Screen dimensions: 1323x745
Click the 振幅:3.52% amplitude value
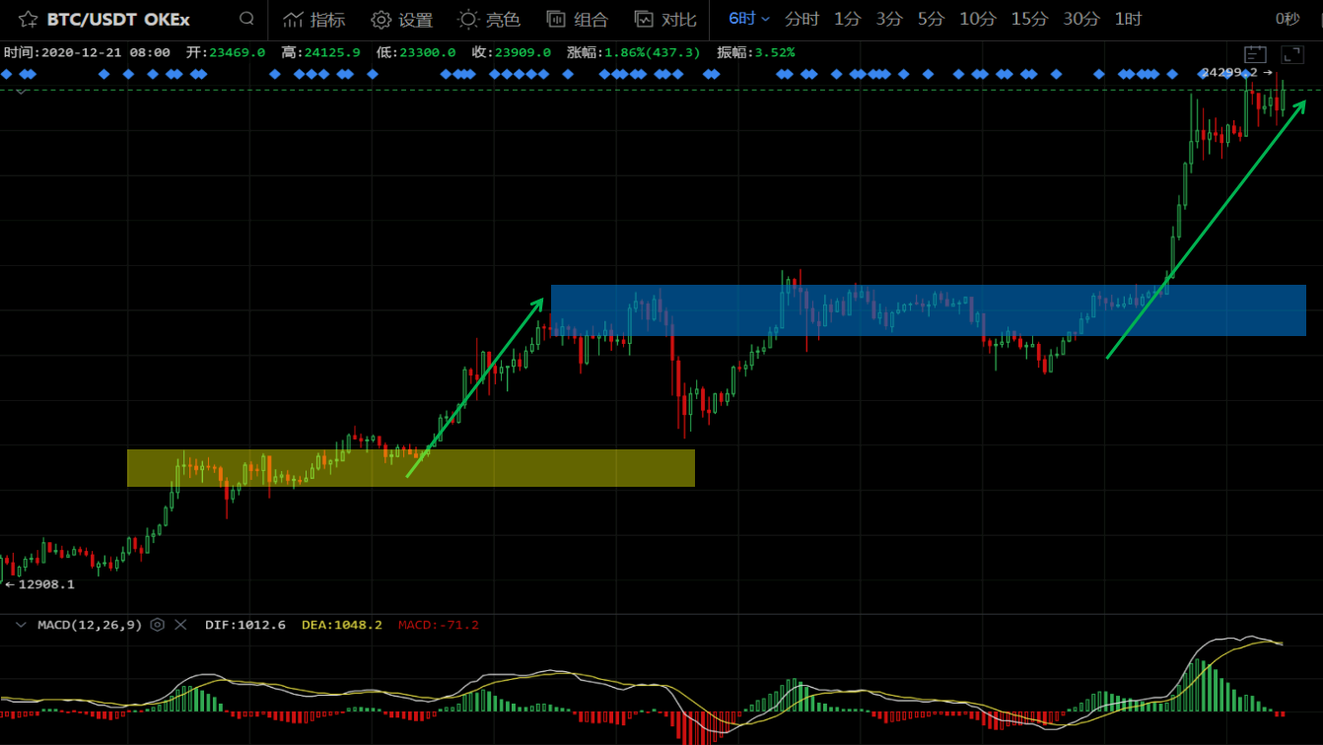click(756, 52)
